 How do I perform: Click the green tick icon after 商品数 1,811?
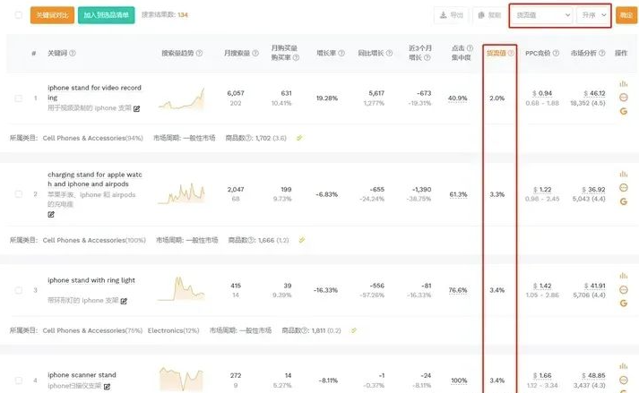(354, 330)
